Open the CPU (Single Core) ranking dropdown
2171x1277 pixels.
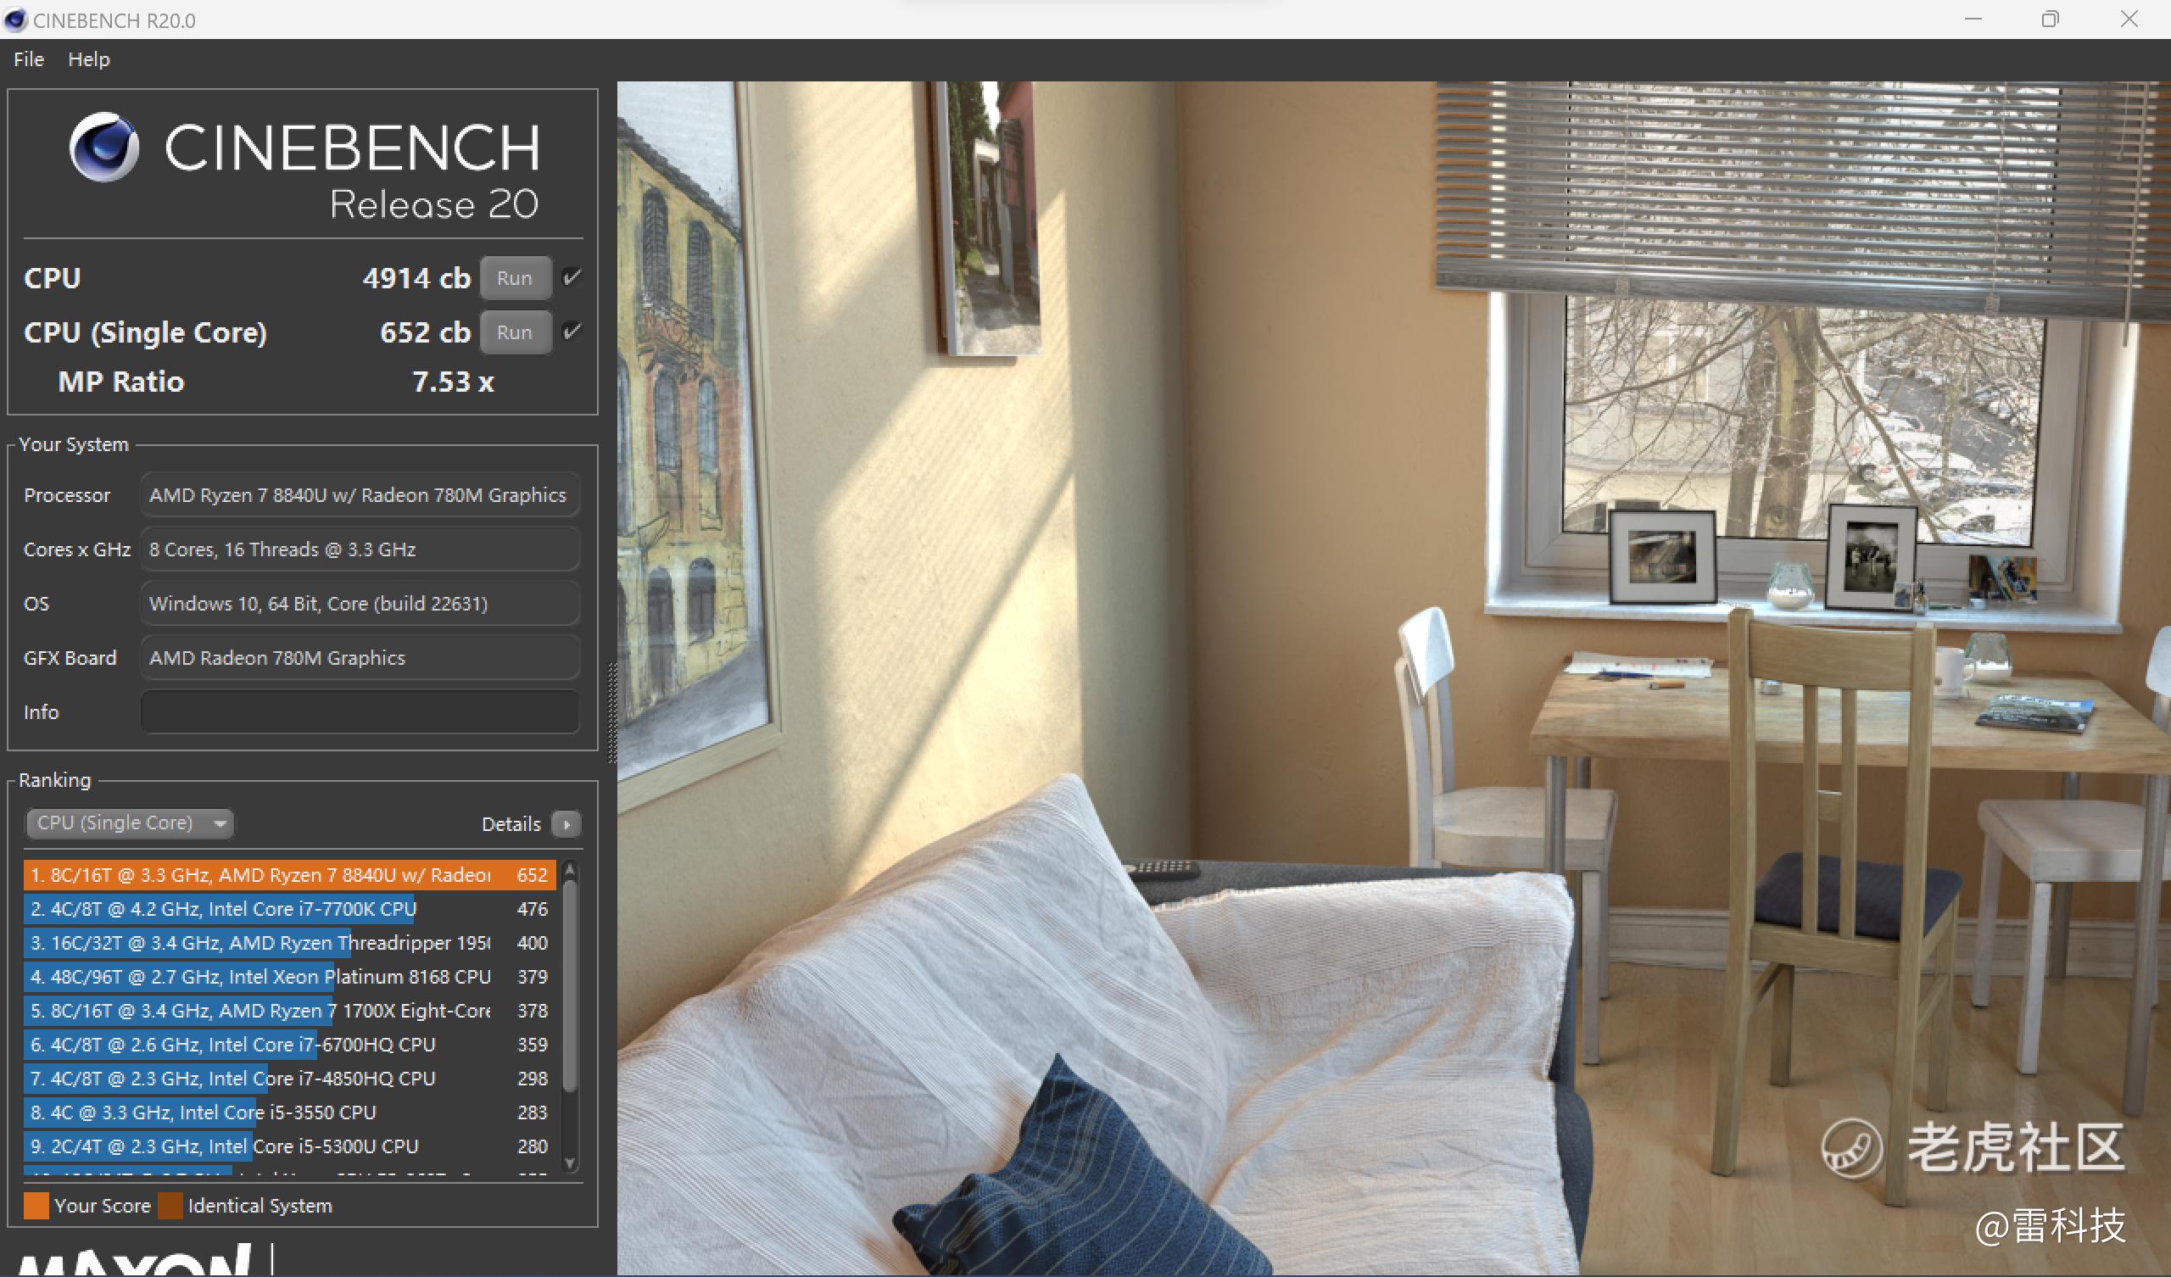pyautogui.click(x=130, y=823)
